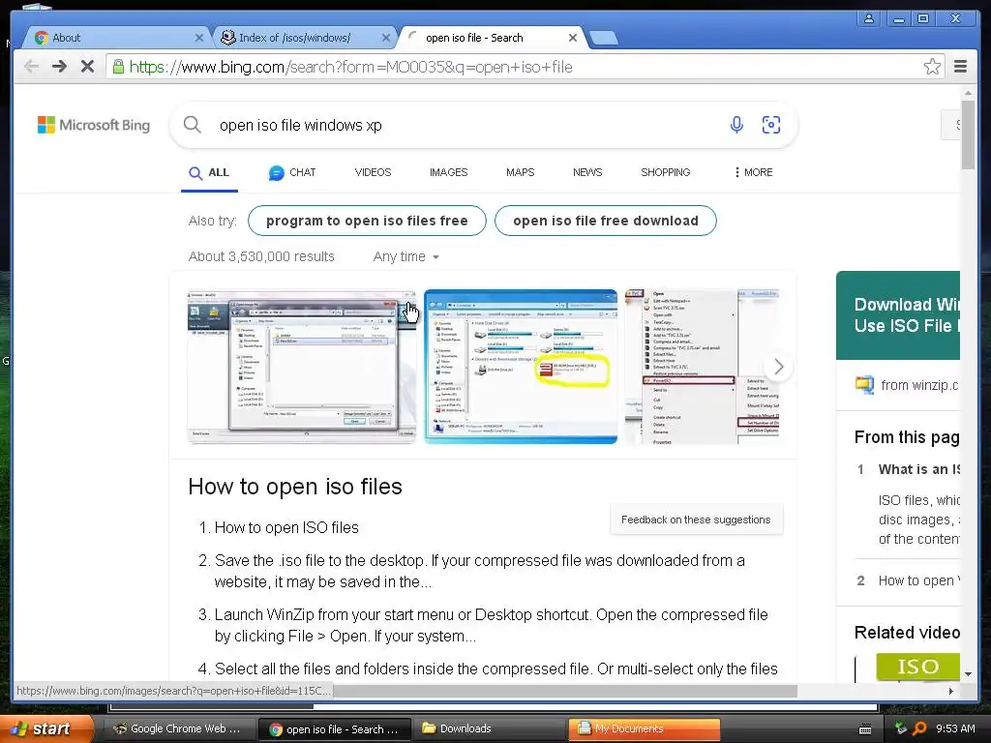Image resolution: width=991 pixels, height=743 pixels.
Task: Click the 'How to open iso files' heading
Action: tap(295, 487)
